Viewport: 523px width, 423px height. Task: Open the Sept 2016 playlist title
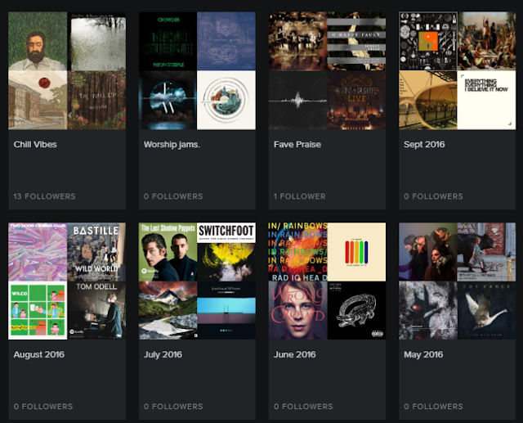click(424, 145)
